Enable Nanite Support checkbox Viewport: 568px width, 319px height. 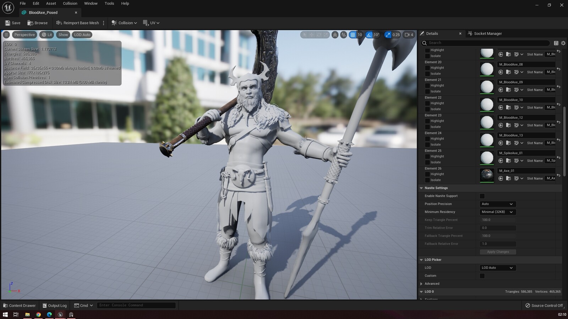[482, 196]
